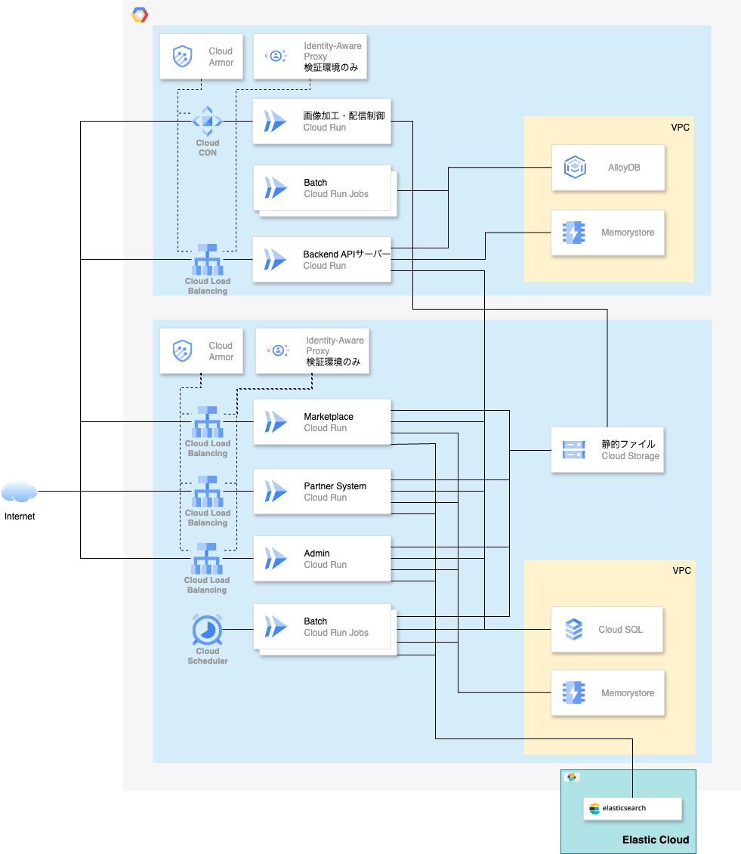Click the VPC label above Cloud SQL
The image size is (741, 854).
tap(681, 571)
